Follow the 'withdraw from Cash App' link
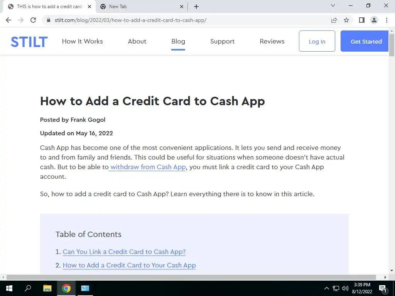This screenshot has height=296, width=395. (148, 167)
